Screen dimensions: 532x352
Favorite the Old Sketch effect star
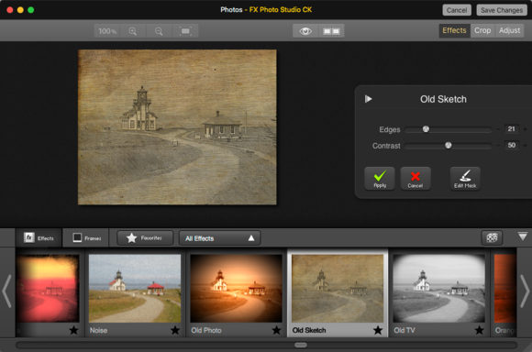[x=378, y=330]
